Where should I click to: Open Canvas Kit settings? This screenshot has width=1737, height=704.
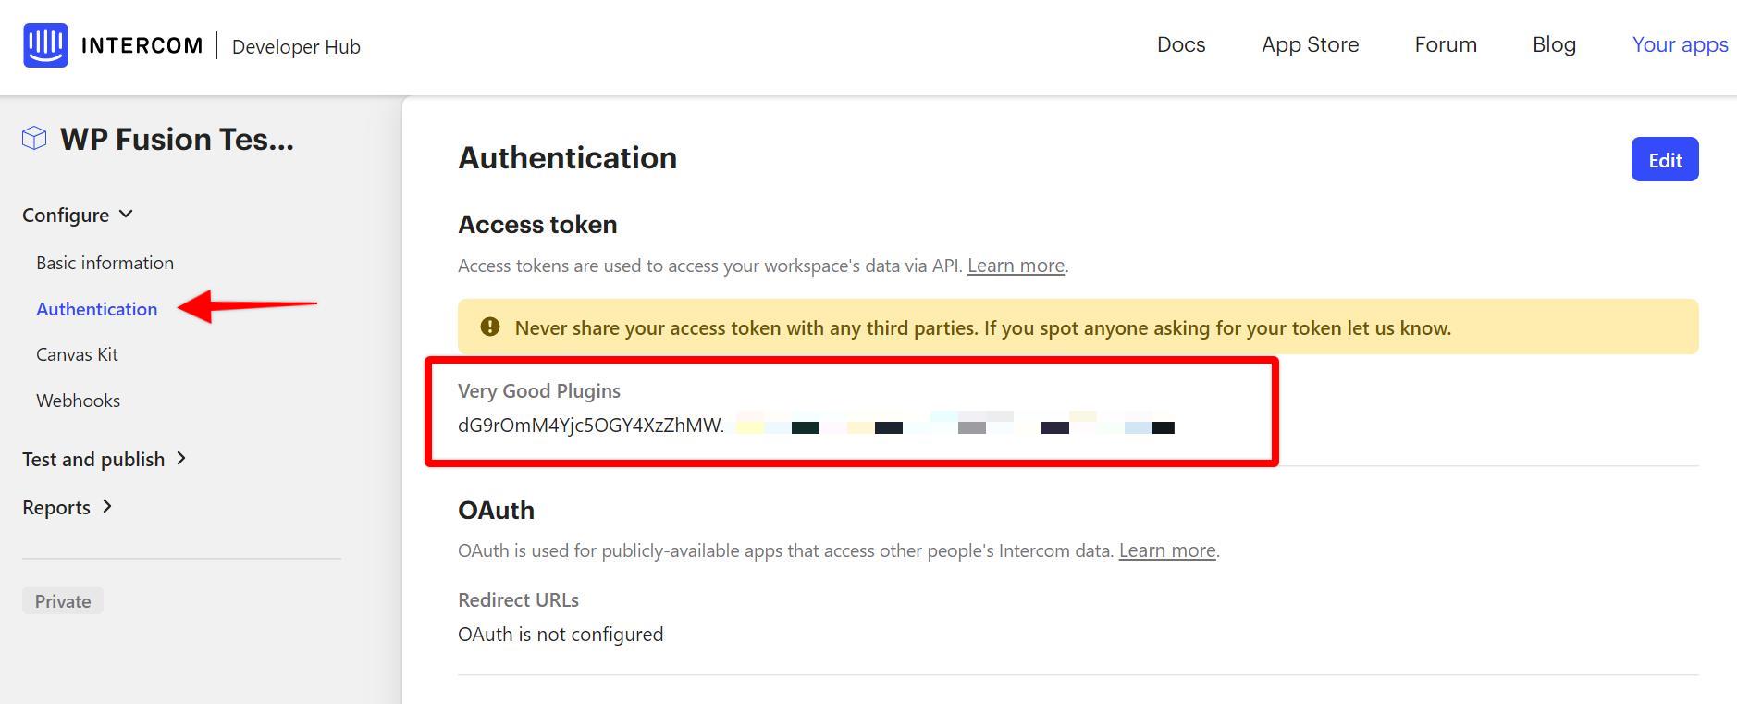pos(77,354)
